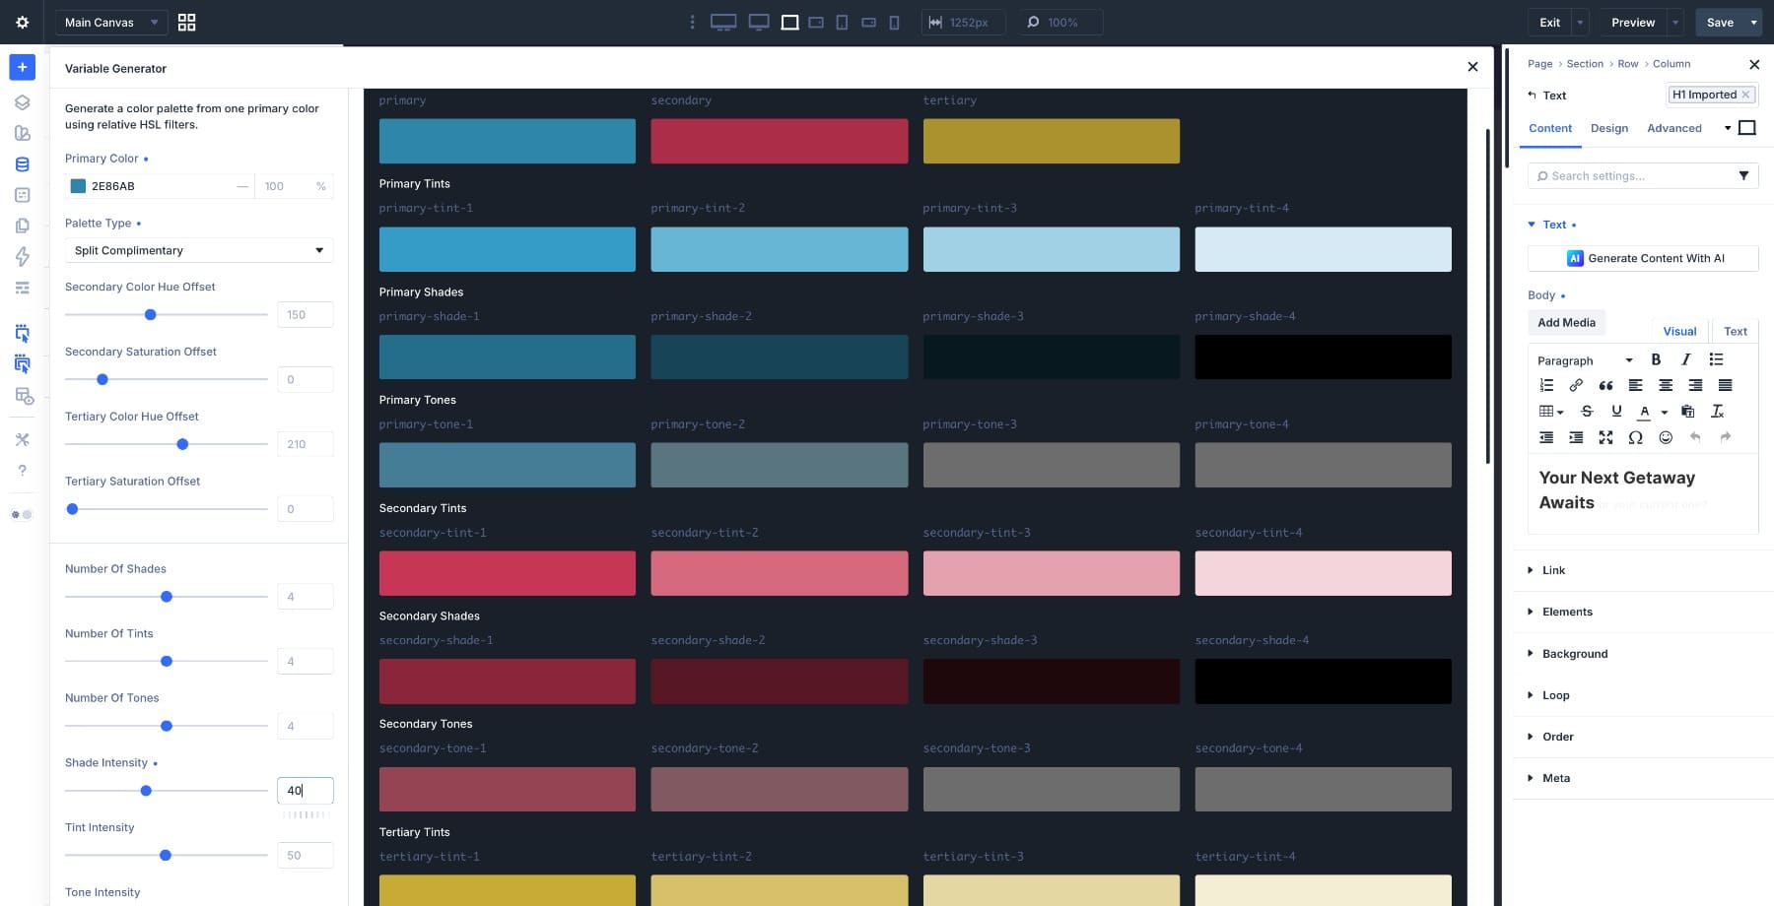Viewport: 1774px width, 906px height.
Task: Click paste as text icon
Action: [x=1687, y=411]
